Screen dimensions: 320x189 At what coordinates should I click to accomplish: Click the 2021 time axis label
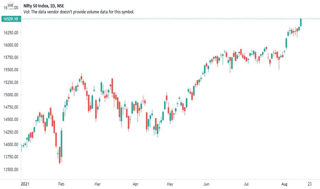pos(25,184)
